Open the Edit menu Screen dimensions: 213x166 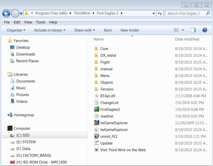17,22
